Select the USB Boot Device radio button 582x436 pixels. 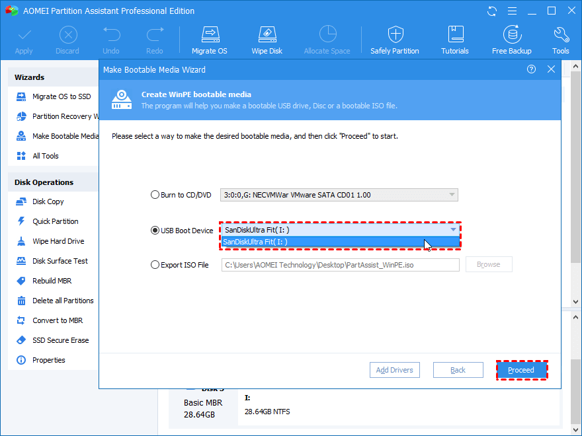coord(155,231)
